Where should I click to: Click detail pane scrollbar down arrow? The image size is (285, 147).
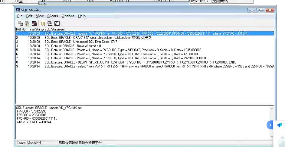[x=272, y=137]
